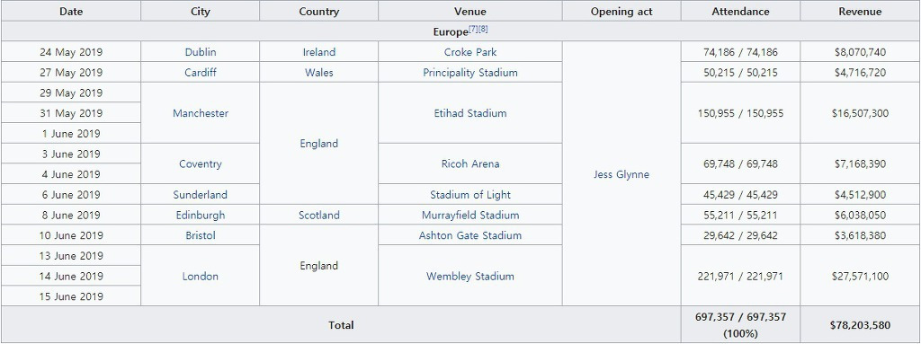Click the Wales country link
The height and width of the screenshot is (344, 921).
319,73
